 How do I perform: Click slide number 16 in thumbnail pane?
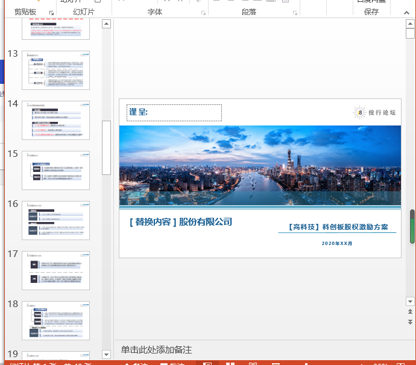tap(13, 204)
